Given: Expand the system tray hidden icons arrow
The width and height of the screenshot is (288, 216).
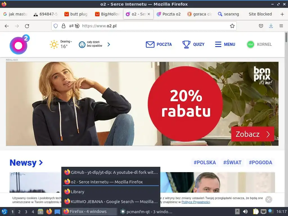Looking at the screenshot, I should [237, 211].
